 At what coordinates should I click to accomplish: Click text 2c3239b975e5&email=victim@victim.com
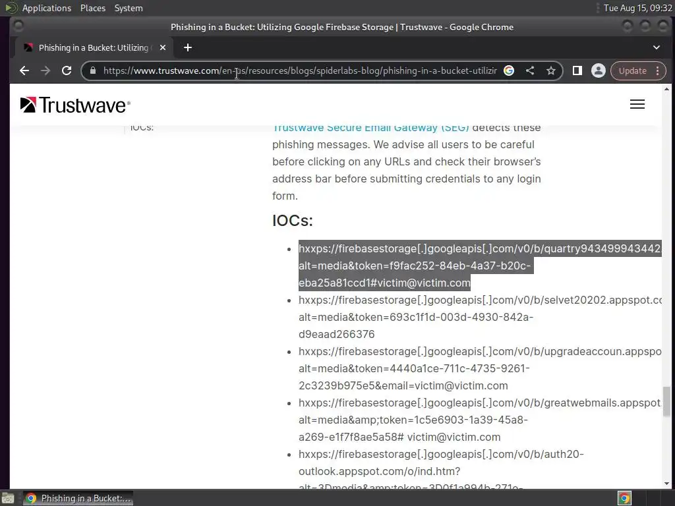click(403, 385)
